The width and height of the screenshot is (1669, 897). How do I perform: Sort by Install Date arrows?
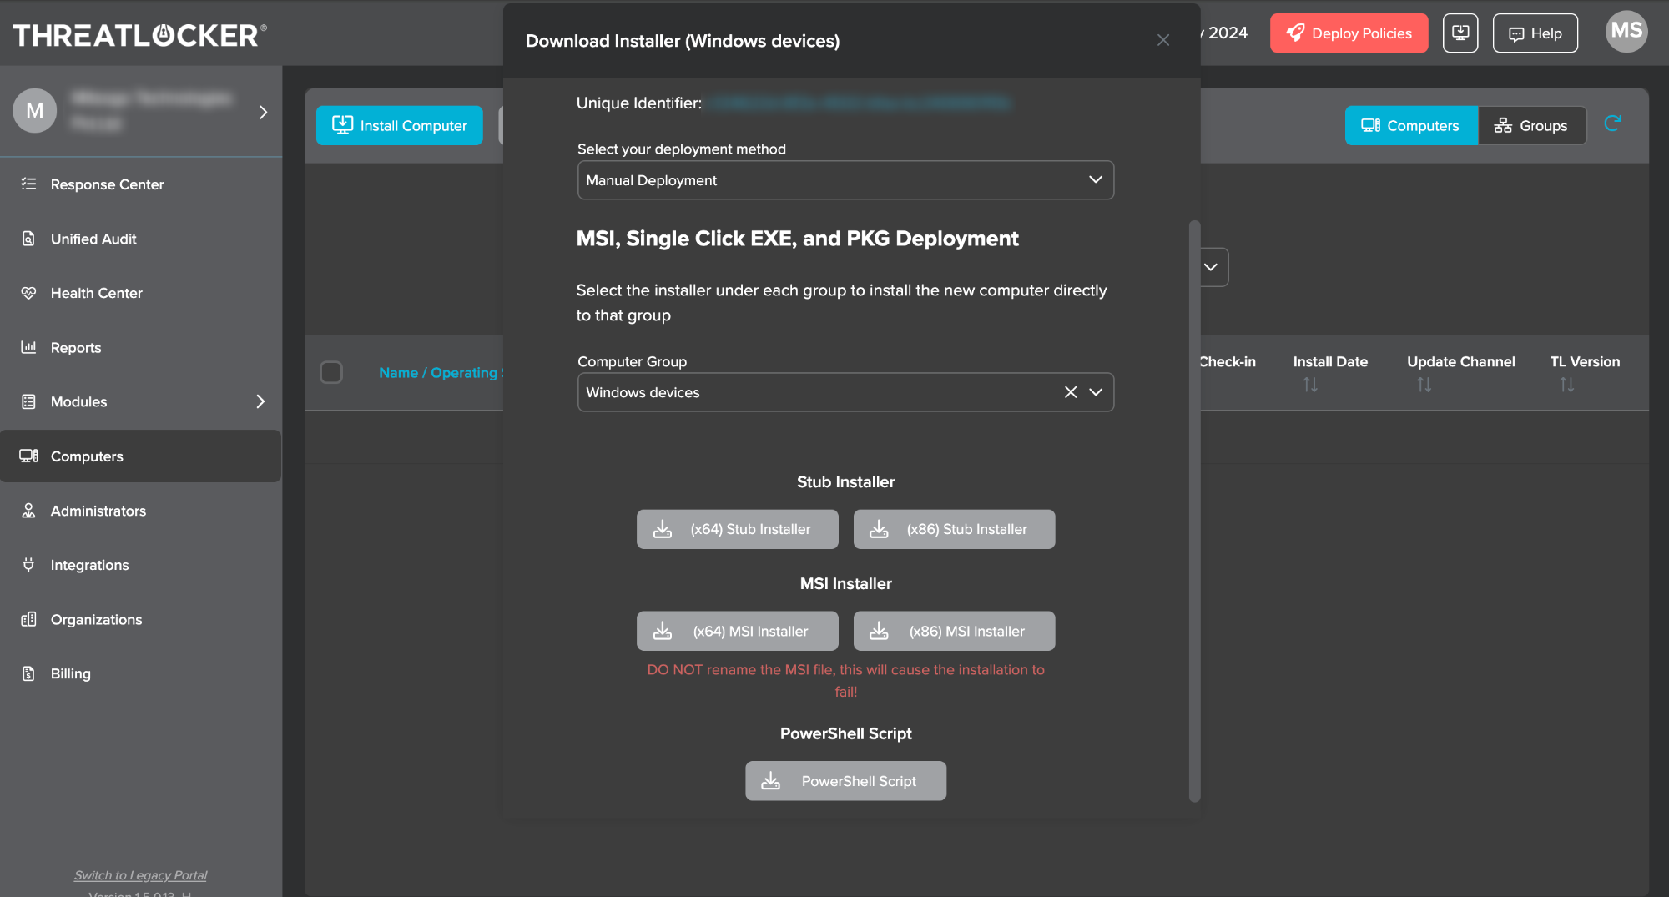point(1310,385)
